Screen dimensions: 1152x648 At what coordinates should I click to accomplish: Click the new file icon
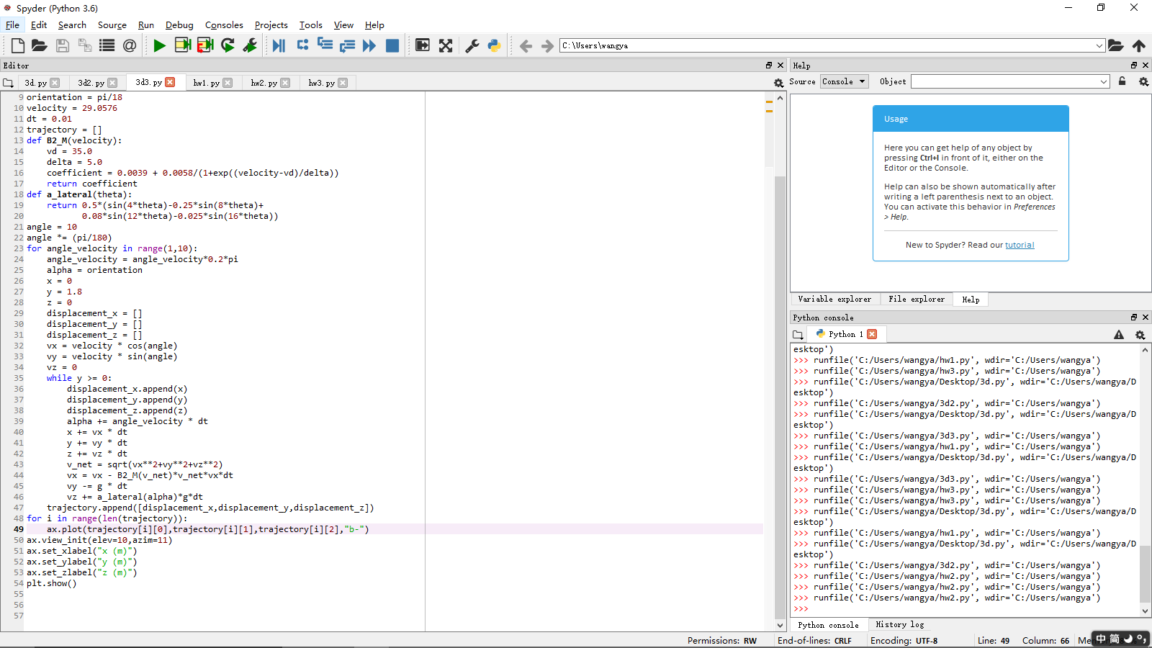click(18, 46)
